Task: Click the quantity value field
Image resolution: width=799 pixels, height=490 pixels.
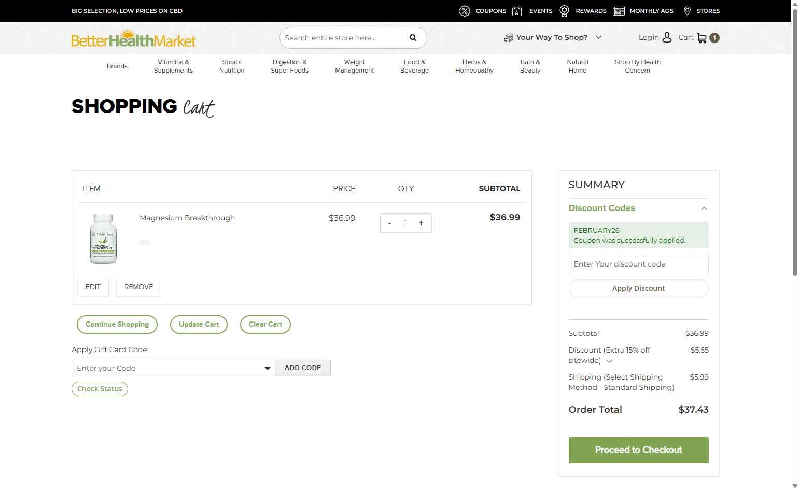Action: click(x=405, y=223)
